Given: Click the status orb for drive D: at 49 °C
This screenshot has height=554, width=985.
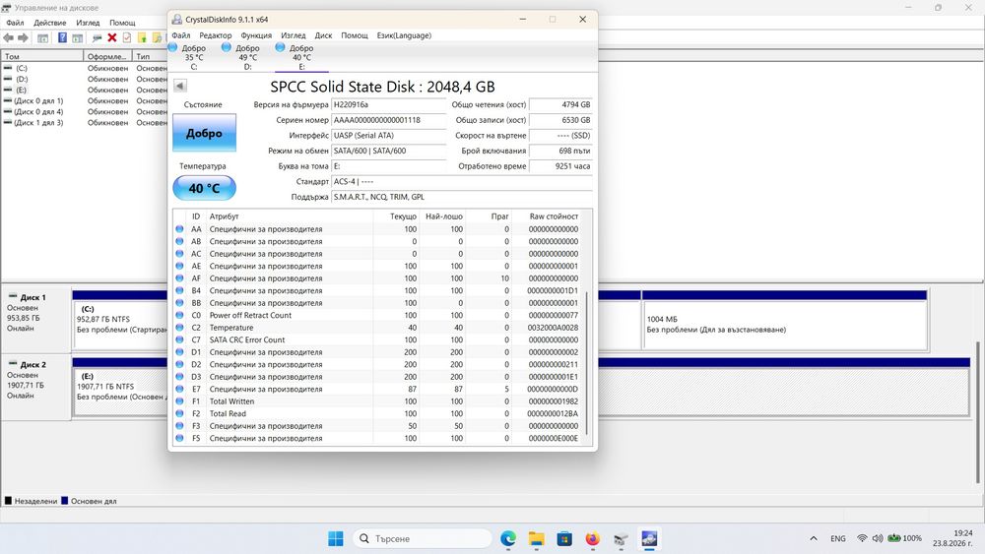Looking at the screenshot, I should point(227,47).
